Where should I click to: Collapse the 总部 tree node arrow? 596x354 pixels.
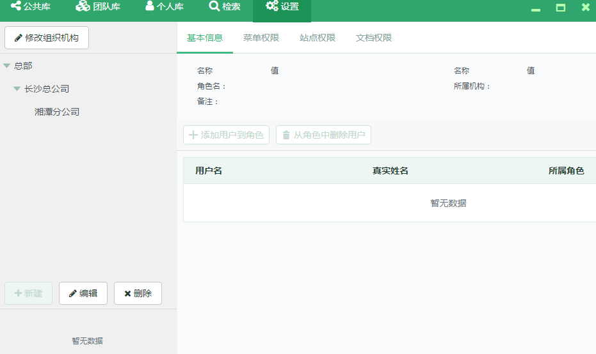click(x=6, y=66)
